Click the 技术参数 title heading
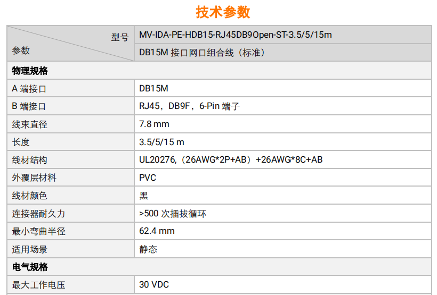Screen dimensions: 437x295 [223, 12]
